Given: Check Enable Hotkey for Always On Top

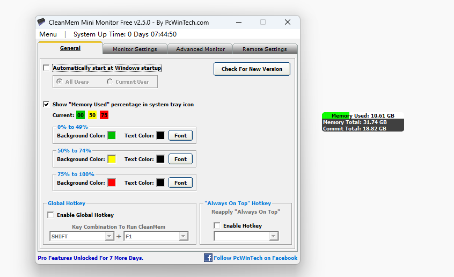Looking at the screenshot, I should 217,226.
